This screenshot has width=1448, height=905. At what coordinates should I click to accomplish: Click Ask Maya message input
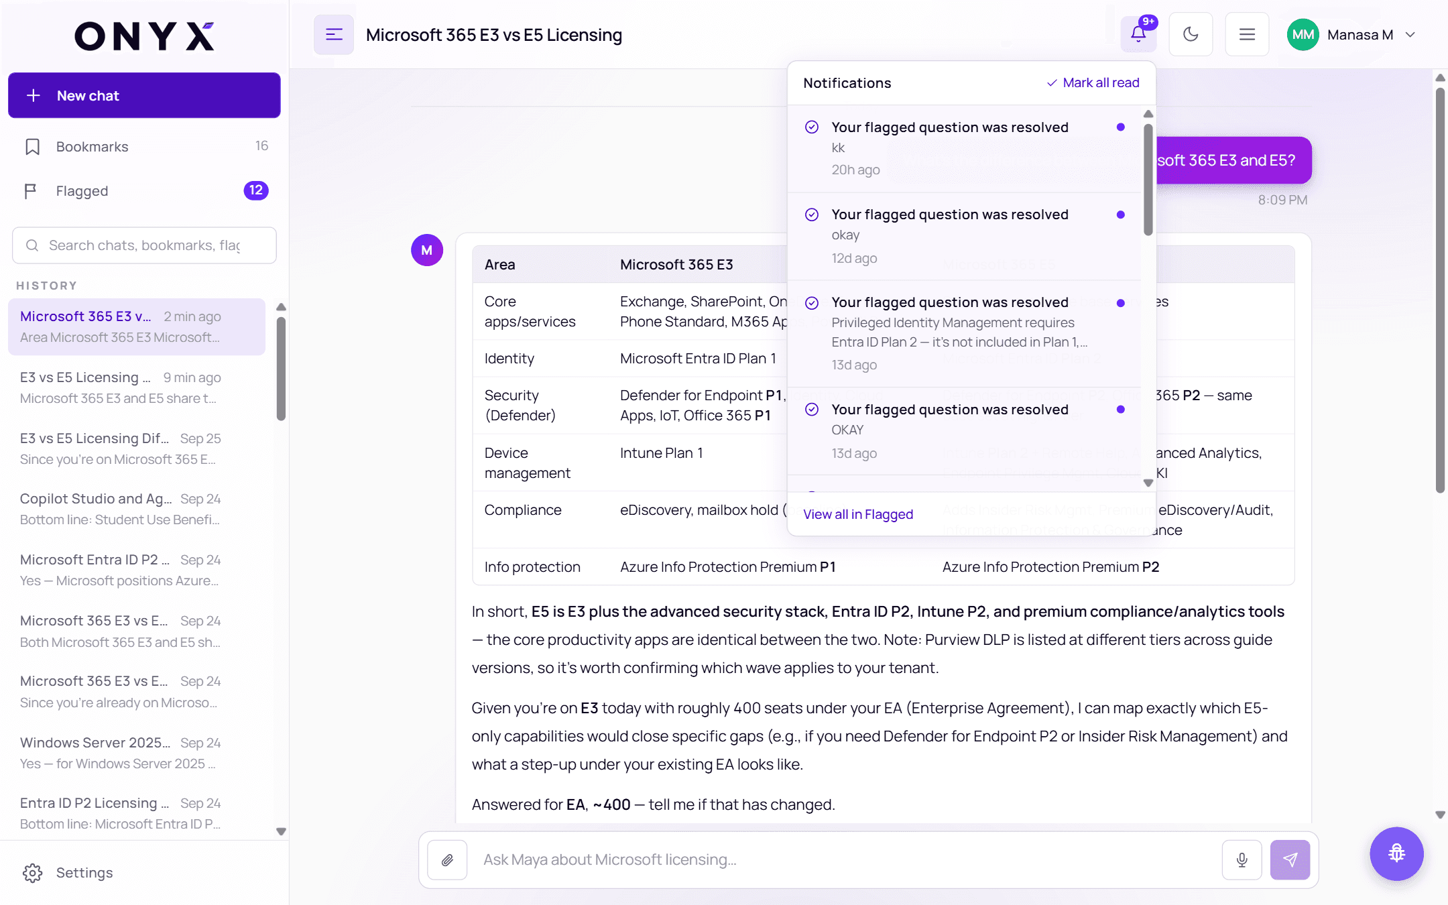pos(844,859)
